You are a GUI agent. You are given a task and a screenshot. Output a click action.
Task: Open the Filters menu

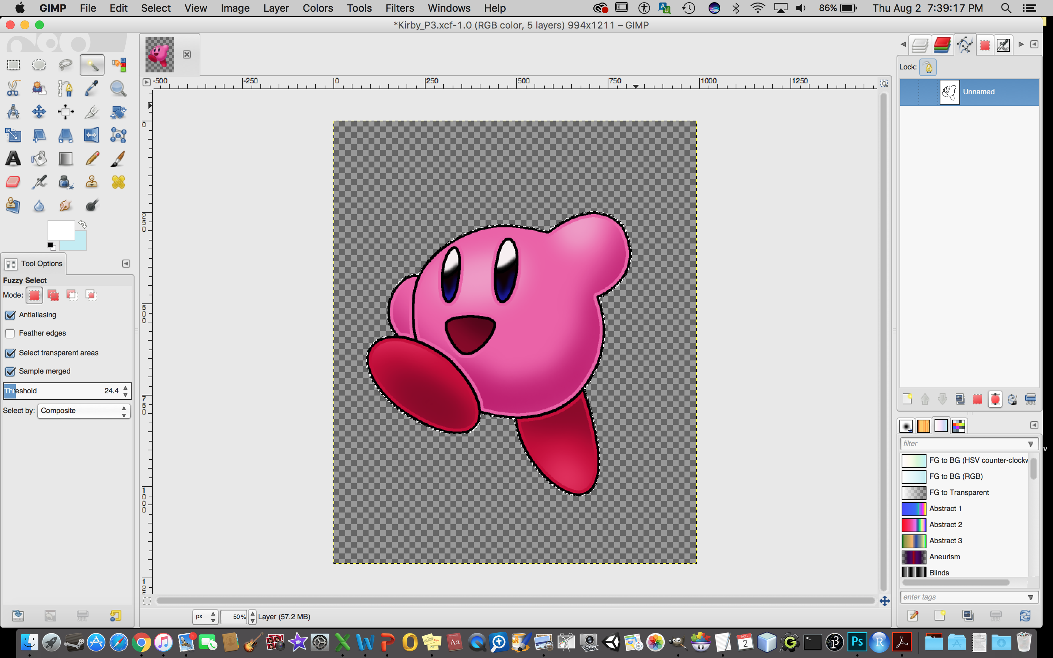[x=399, y=8]
